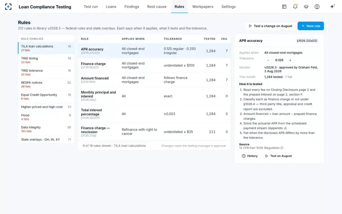Select TRID tolerance rule family
The width and height of the screenshot is (342, 214).
pyautogui.click(x=46, y=72)
